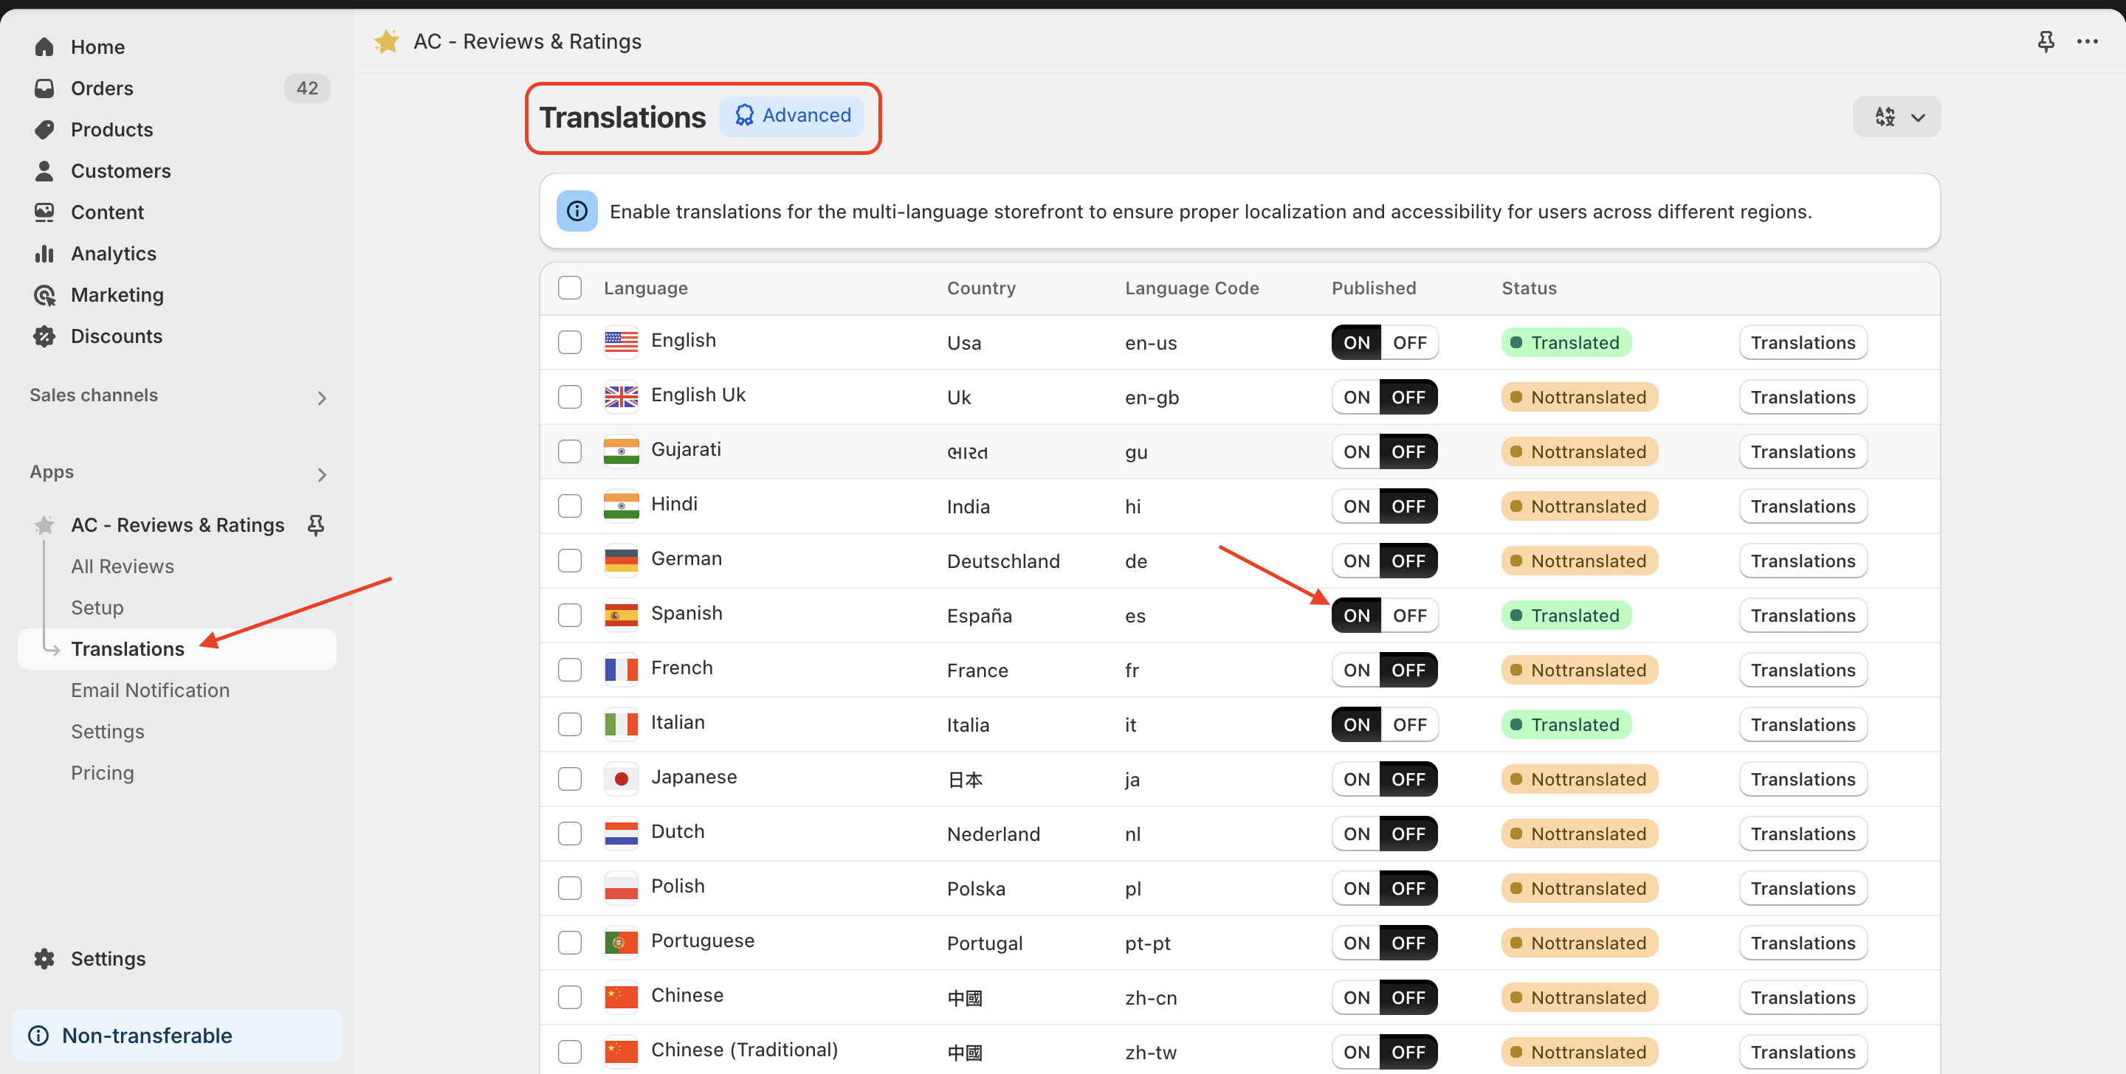Click the 'Deutschland' country cell
Viewport: 2126px width, 1074px height.
[x=1002, y=561]
